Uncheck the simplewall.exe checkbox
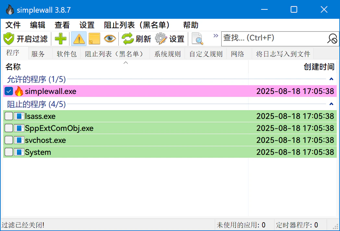Image resolution: width=340 pixels, height=231 pixels. 9,91
